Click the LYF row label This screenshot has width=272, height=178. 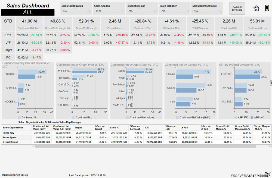(8, 43)
